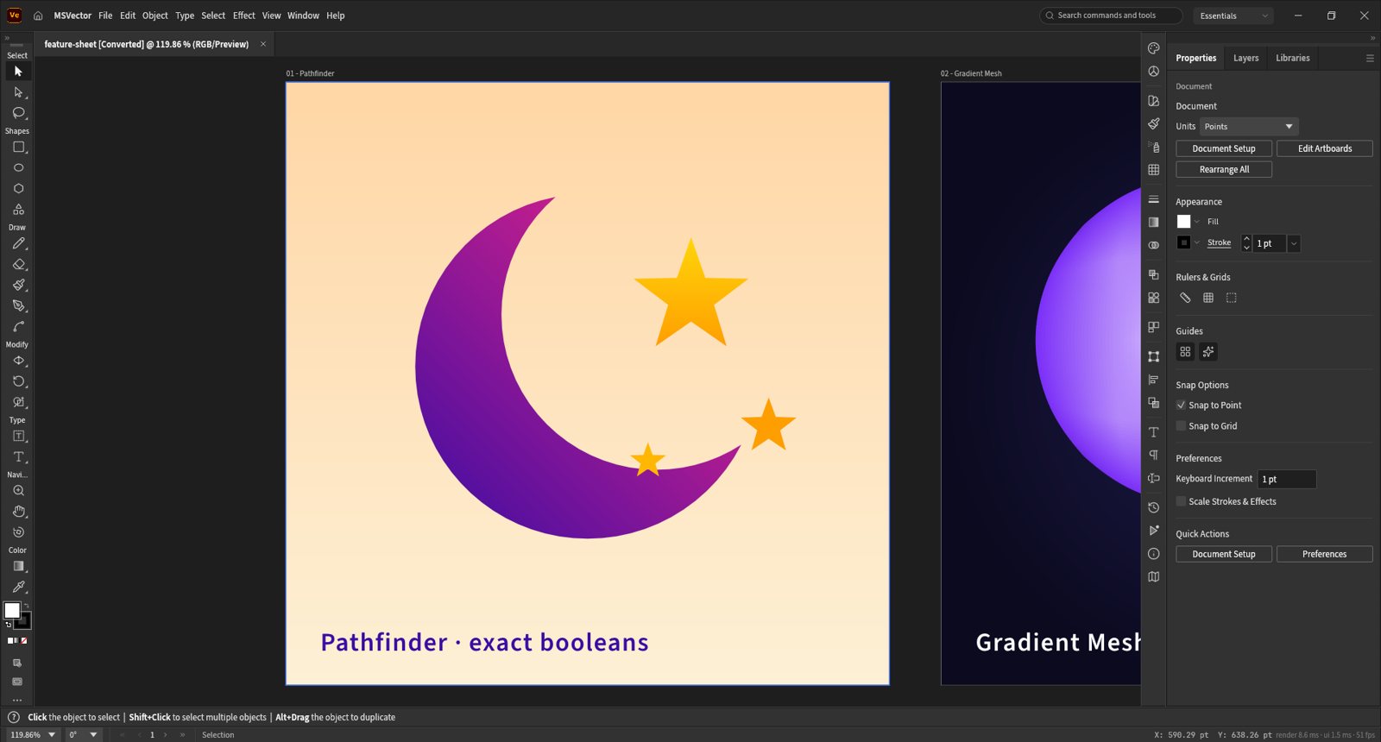Click the Rearrange All button
The width and height of the screenshot is (1381, 742).
tap(1224, 170)
